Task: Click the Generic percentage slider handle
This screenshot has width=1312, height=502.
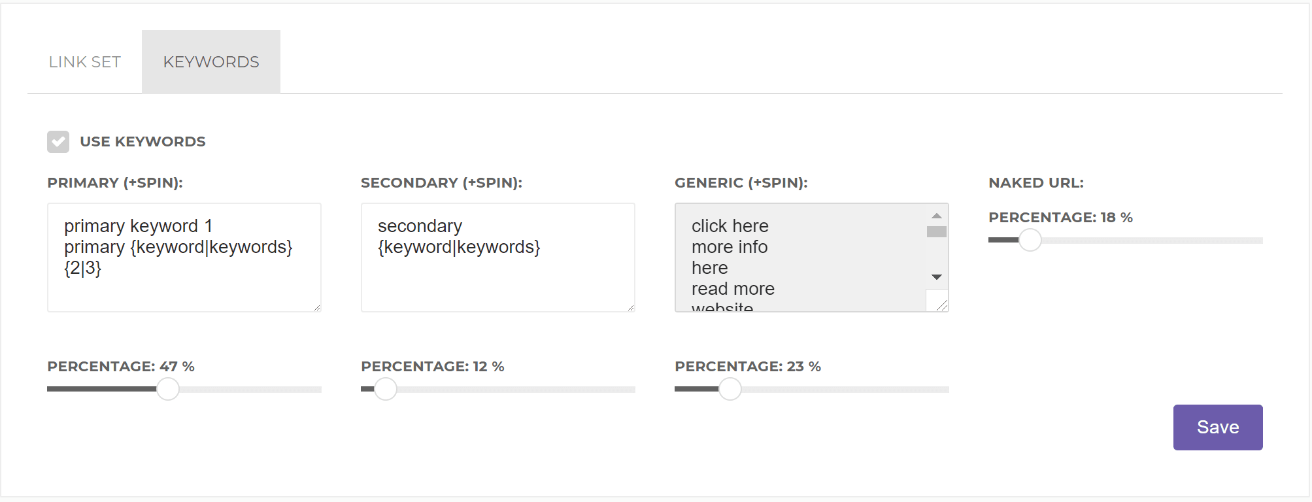Action: pos(730,389)
